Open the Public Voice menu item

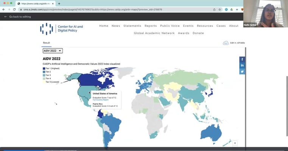coord(170,26)
